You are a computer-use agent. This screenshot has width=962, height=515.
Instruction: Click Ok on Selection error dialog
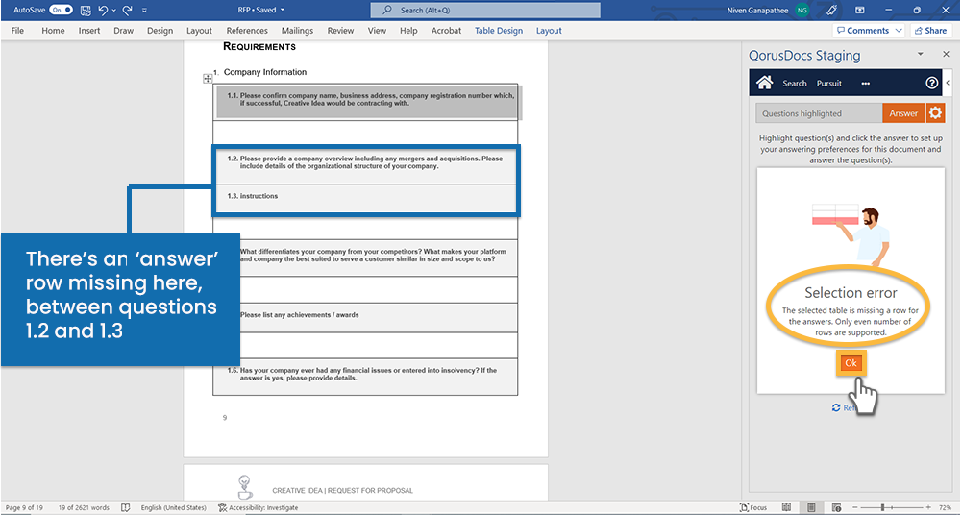[x=851, y=363]
